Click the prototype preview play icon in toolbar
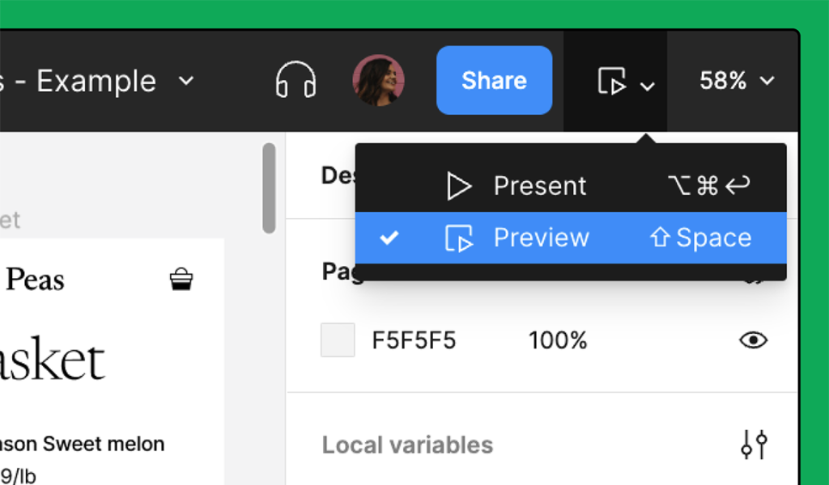Screen dimensions: 829x485 612,81
